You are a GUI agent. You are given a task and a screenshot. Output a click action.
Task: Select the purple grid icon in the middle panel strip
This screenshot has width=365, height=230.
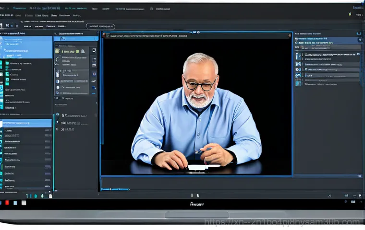94,74
